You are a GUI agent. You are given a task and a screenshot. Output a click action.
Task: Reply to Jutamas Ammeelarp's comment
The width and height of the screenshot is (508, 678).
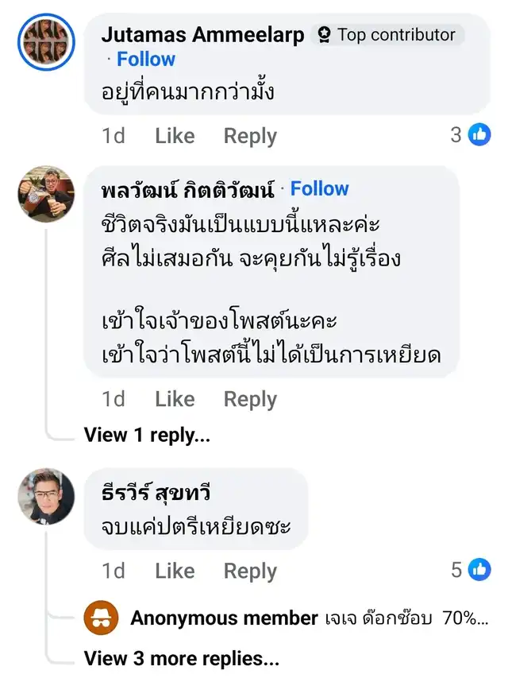(250, 136)
